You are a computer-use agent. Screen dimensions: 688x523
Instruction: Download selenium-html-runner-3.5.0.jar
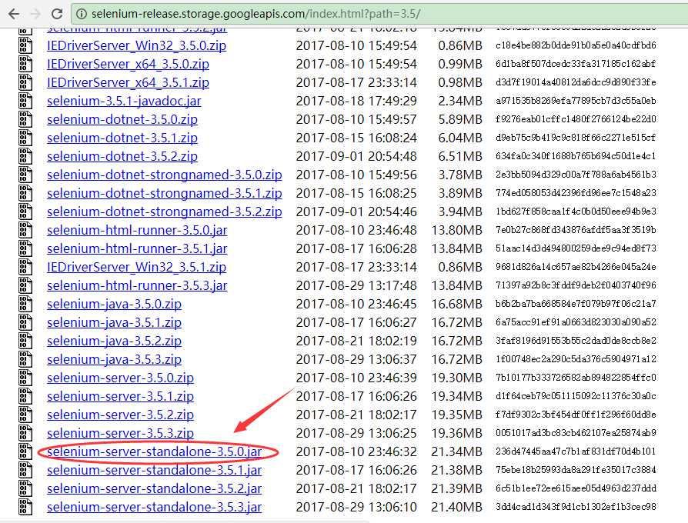click(137, 230)
